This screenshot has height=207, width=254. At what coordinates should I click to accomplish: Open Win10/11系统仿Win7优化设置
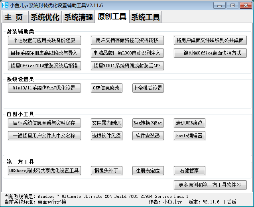(x=44, y=88)
